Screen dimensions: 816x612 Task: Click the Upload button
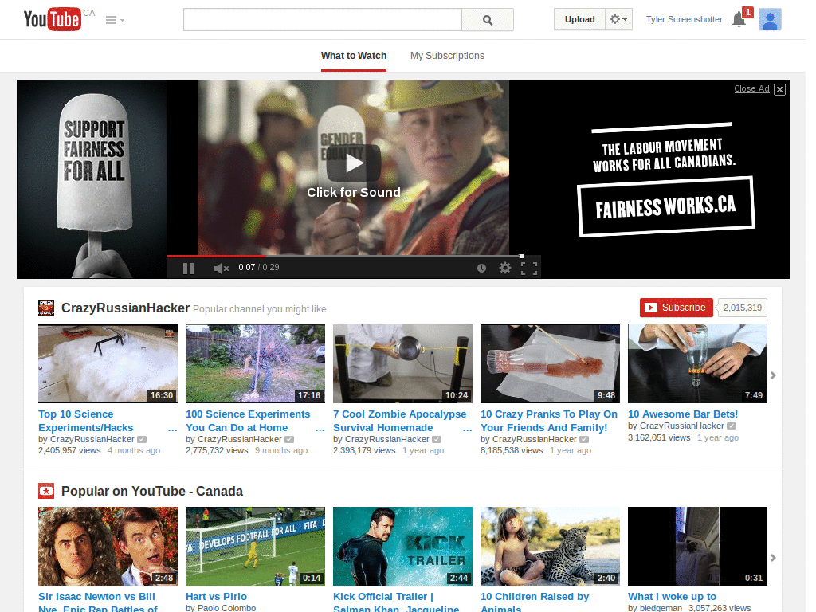click(x=580, y=19)
